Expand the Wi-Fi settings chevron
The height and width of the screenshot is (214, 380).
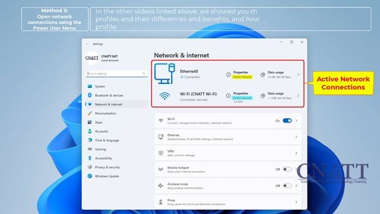[296, 121]
